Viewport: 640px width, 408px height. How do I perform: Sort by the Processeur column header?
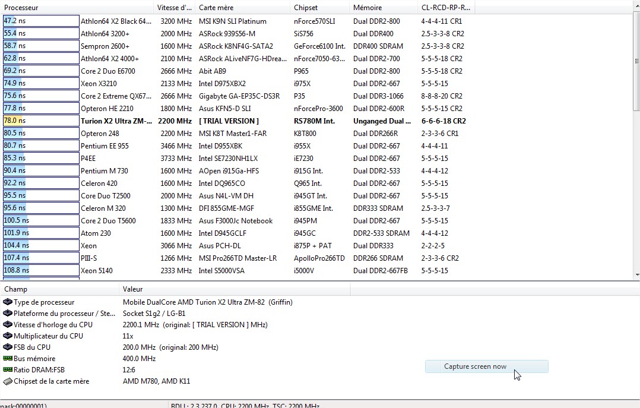(x=78, y=7)
